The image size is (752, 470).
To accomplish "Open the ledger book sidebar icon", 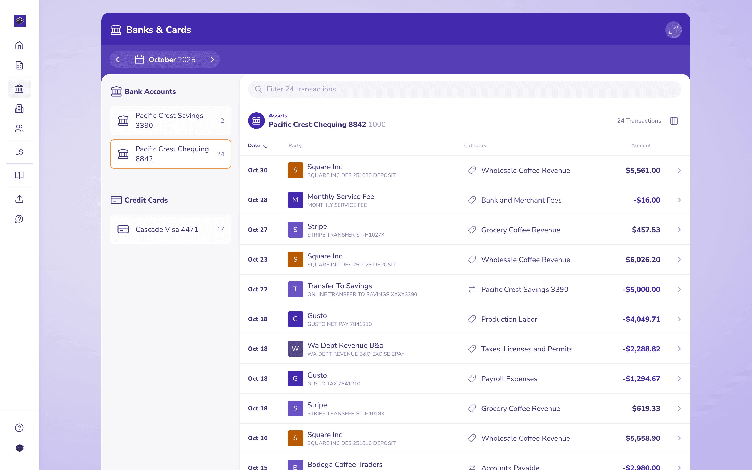I will point(19,175).
